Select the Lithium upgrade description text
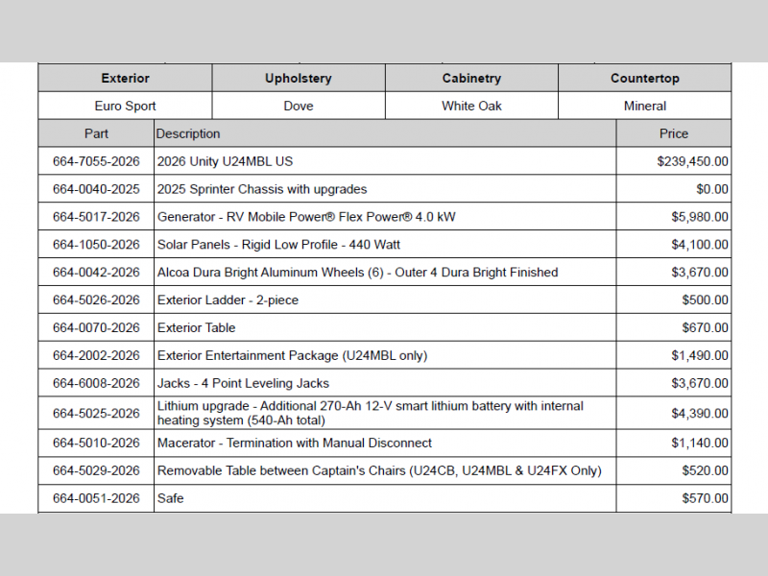 [x=370, y=413]
